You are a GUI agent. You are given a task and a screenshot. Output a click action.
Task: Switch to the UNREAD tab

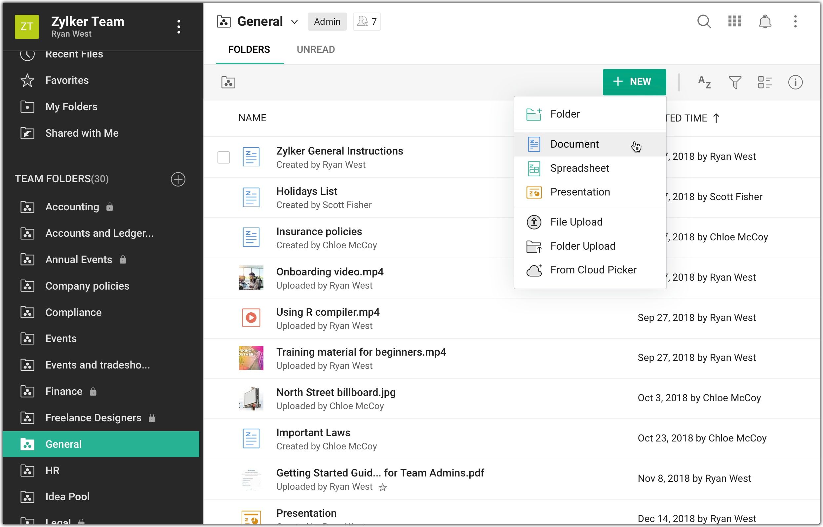pos(315,50)
